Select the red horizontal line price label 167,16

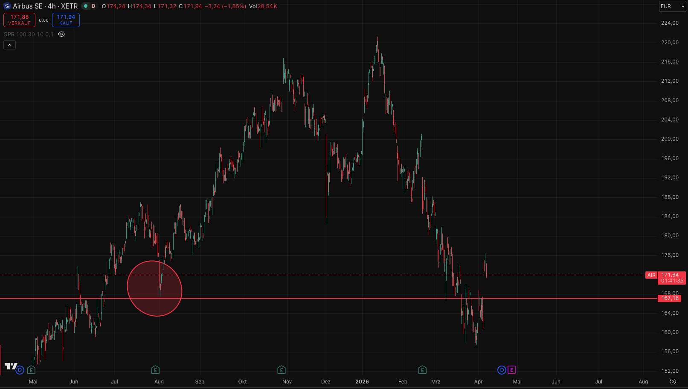tap(670, 298)
